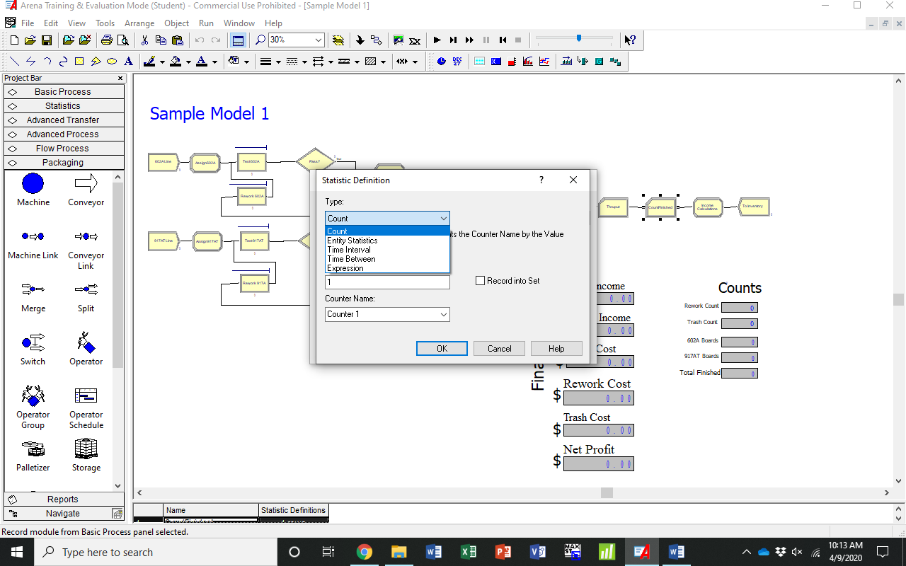The image size is (906, 566).
Task: Open the Navigate panel button
Action: 64,513
